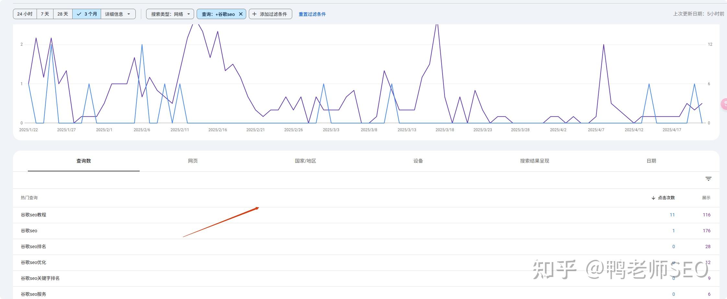
Task: Click the table filter rows icon
Action: coord(708,179)
